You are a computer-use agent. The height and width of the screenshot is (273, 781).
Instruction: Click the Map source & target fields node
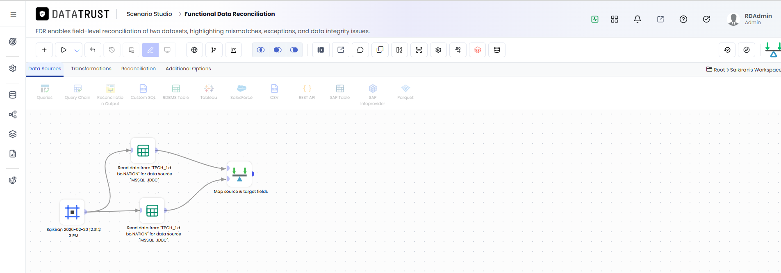[239, 174]
